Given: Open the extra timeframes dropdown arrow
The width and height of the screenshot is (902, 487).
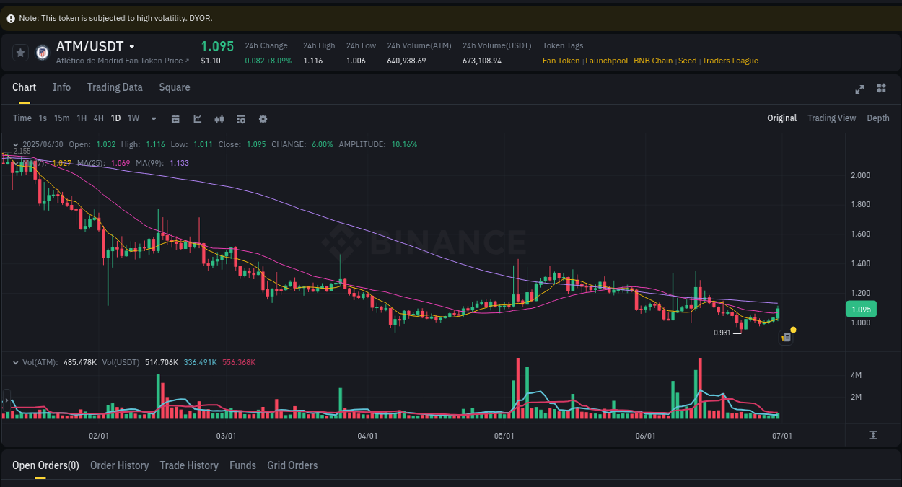Looking at the screenshot, I should tap(153, 118).
